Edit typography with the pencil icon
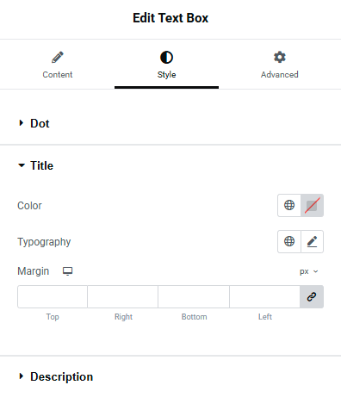341x410 pixels. click(313, 241)
